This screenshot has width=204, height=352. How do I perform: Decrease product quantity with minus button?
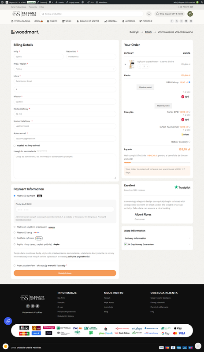click(139, 66)
